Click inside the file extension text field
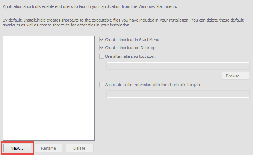The width and height of the screenshot is (253, 155). click(x=178, y=94)
